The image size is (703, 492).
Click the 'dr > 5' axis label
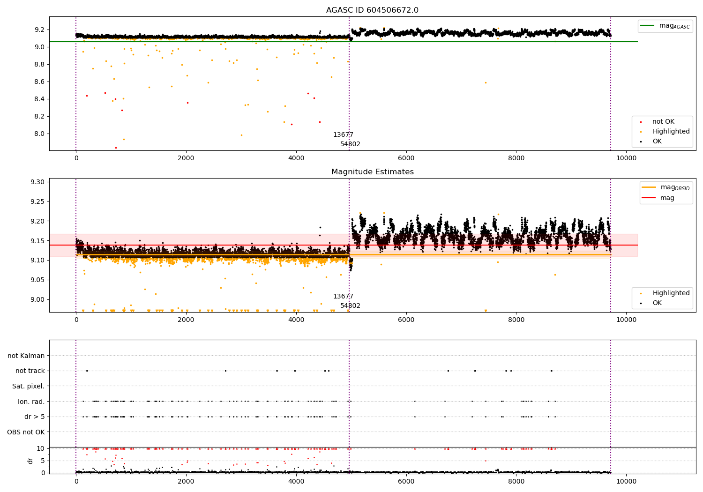coord(35,417)
